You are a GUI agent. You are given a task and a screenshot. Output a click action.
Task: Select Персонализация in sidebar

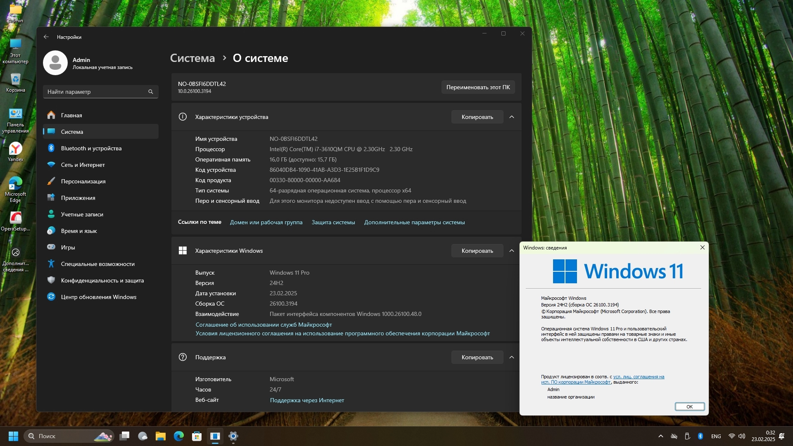coord(83,181)
